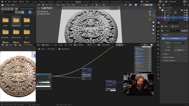Pin the node editor material icon
Viewport: 189px width, 106px height.
[125, 45]
